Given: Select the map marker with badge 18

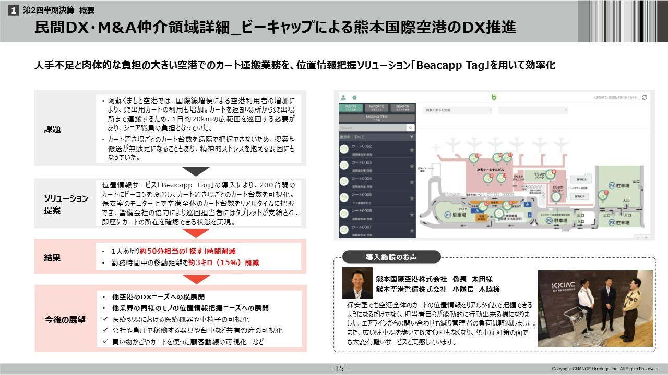Looking at the screenshot, I should point(474,158).
